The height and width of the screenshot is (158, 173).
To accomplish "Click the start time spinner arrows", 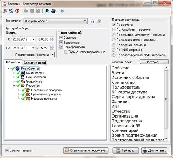I will 52,39.
